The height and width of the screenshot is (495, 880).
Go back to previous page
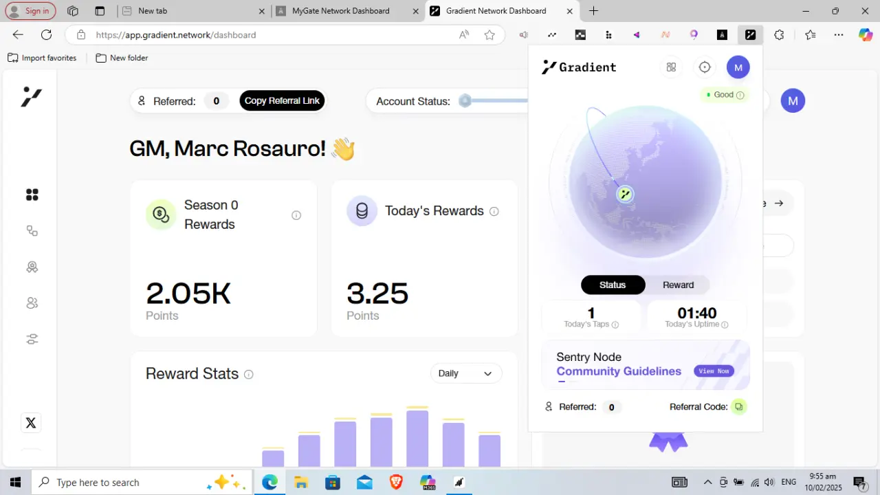tap(18, 34)
